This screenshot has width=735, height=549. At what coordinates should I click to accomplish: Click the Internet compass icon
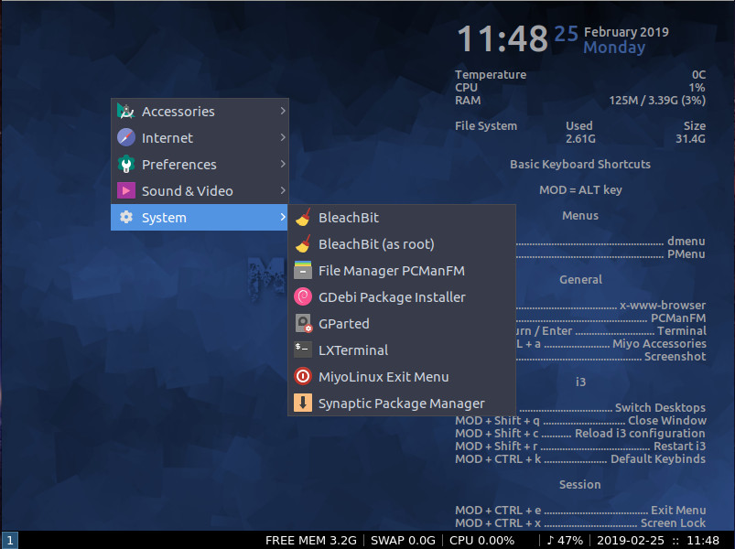125,138
